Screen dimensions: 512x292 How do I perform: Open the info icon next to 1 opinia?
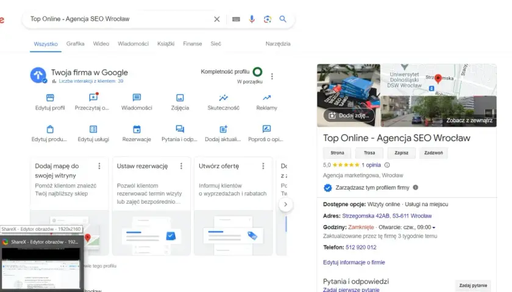coord(387,165)
